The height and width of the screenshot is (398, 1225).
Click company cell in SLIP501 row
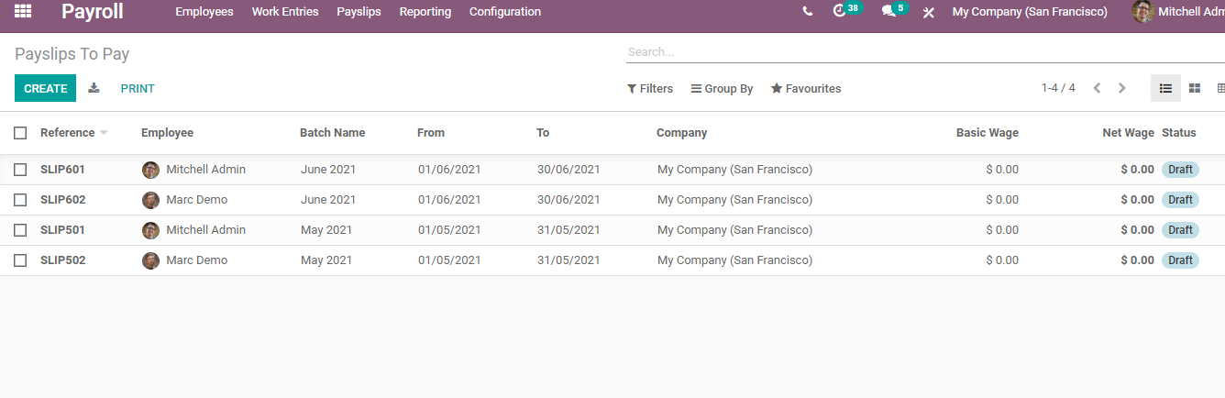(734, 230)
